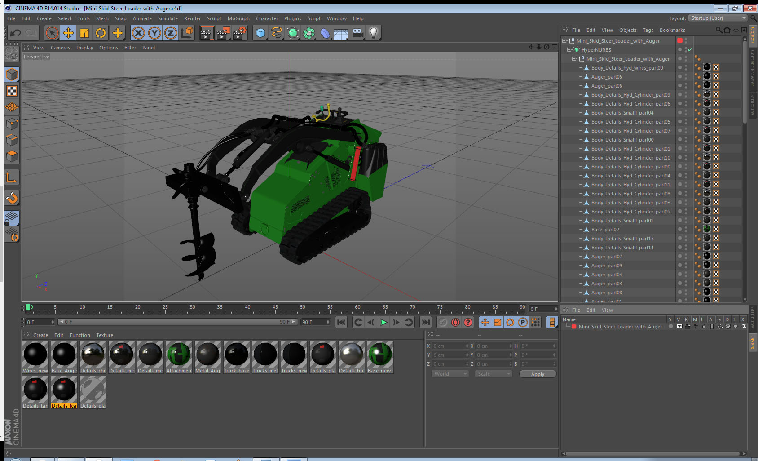
Task: Enable Polygons mode in left sidebar
Action: 12,156
